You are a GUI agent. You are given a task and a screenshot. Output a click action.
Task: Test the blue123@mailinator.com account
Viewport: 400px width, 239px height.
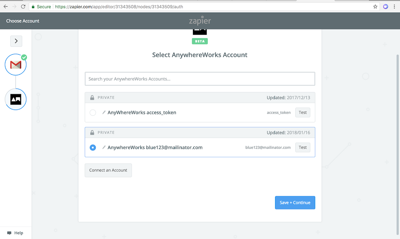[303, 147]
